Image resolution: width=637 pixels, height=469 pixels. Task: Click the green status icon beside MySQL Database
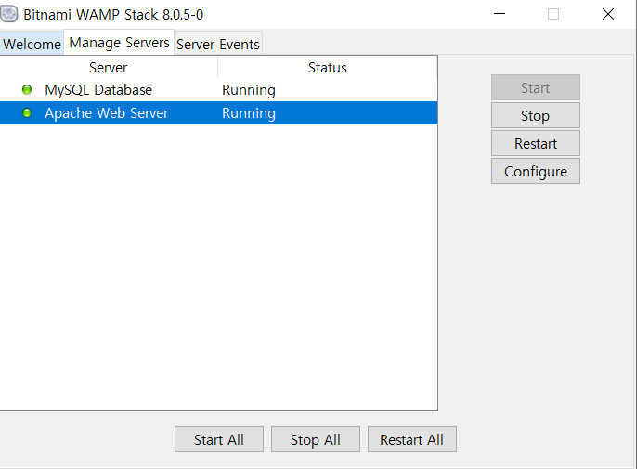[x=27, y=89]
